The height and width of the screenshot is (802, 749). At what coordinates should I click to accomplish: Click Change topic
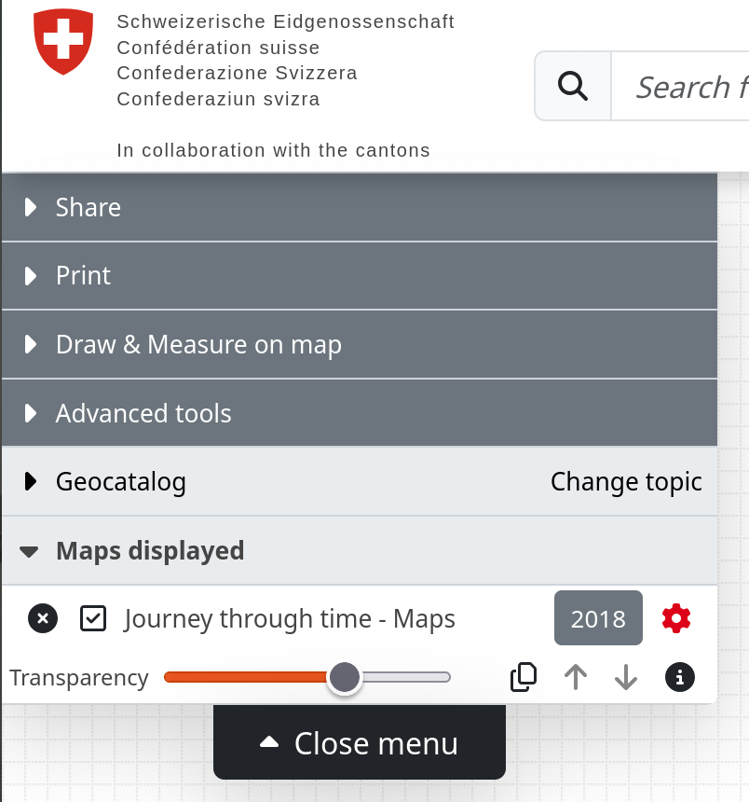[x=626, y=482]
